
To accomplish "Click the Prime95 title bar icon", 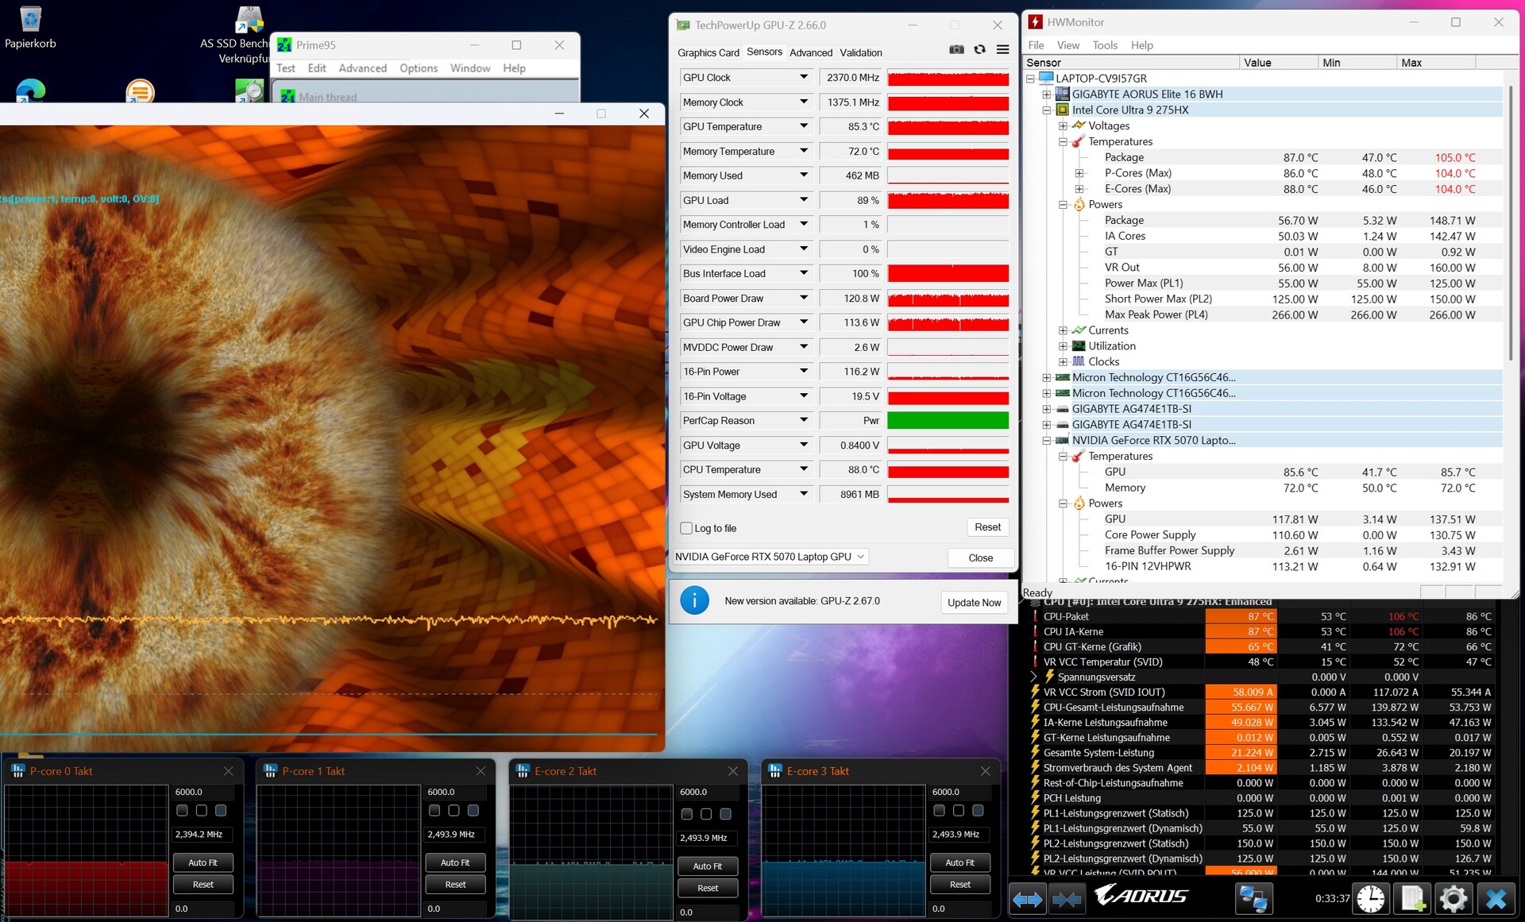I will (x=284, y=45).
